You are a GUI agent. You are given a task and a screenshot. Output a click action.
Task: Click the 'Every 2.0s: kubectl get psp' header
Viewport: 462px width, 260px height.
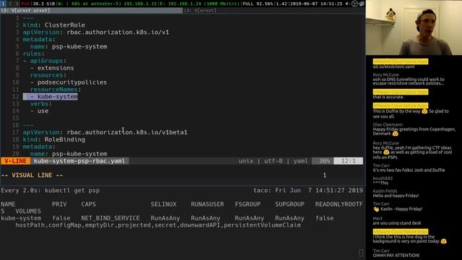point(51,191)
